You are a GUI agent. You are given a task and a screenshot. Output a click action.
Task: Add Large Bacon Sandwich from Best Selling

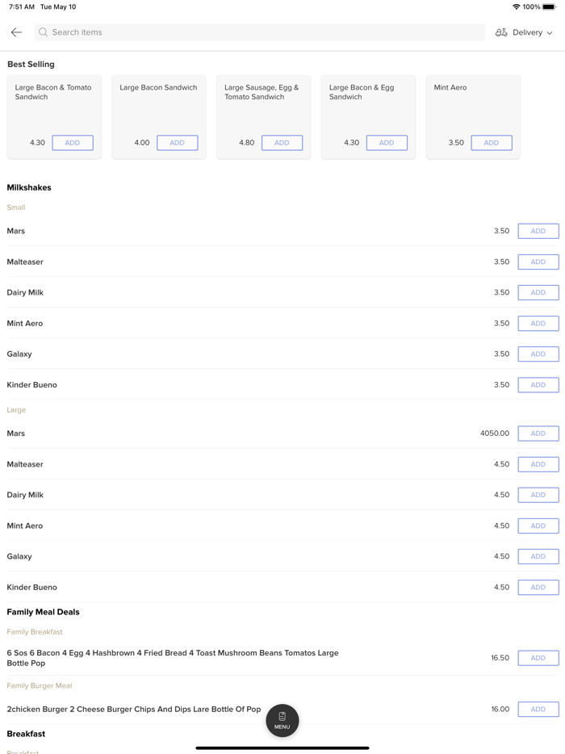point(178,143)
